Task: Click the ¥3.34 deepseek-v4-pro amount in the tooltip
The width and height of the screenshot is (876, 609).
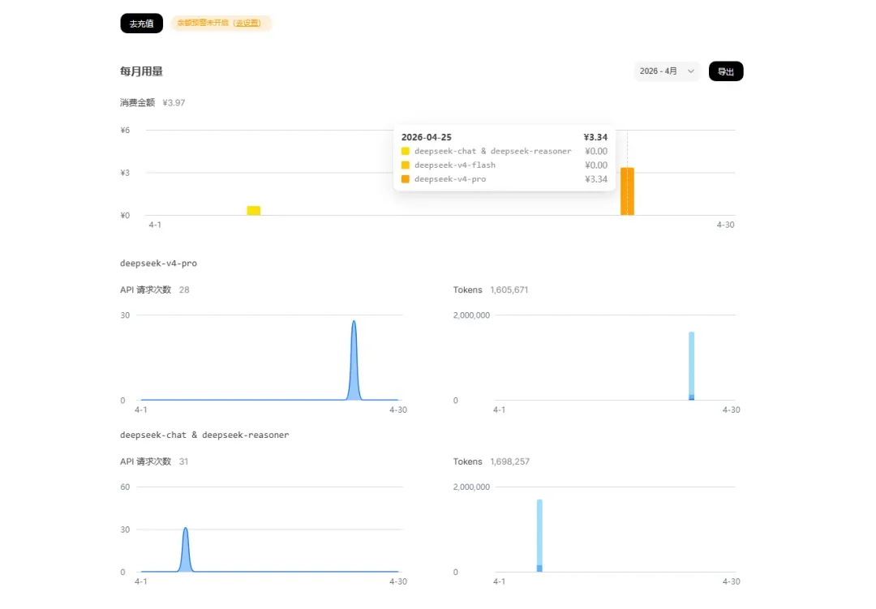Action: click(595, 178)
